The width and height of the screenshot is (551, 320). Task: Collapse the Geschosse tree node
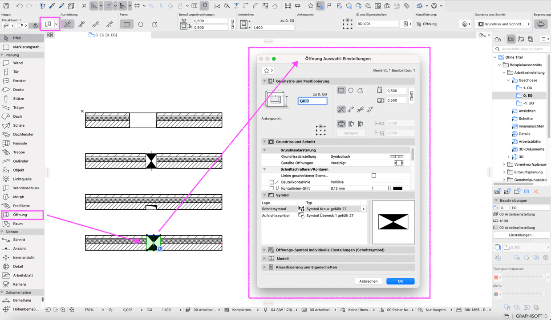(509, 80)
